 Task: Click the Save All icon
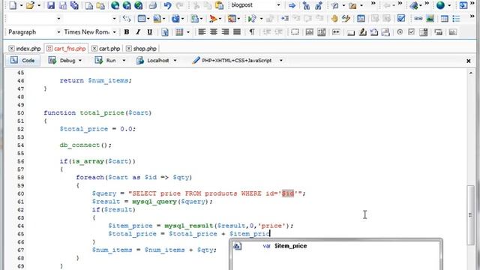pos(74,5)
